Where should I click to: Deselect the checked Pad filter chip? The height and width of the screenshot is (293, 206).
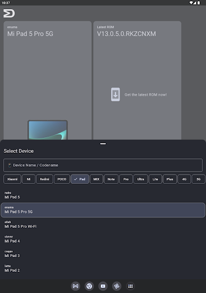pos(80,179)
